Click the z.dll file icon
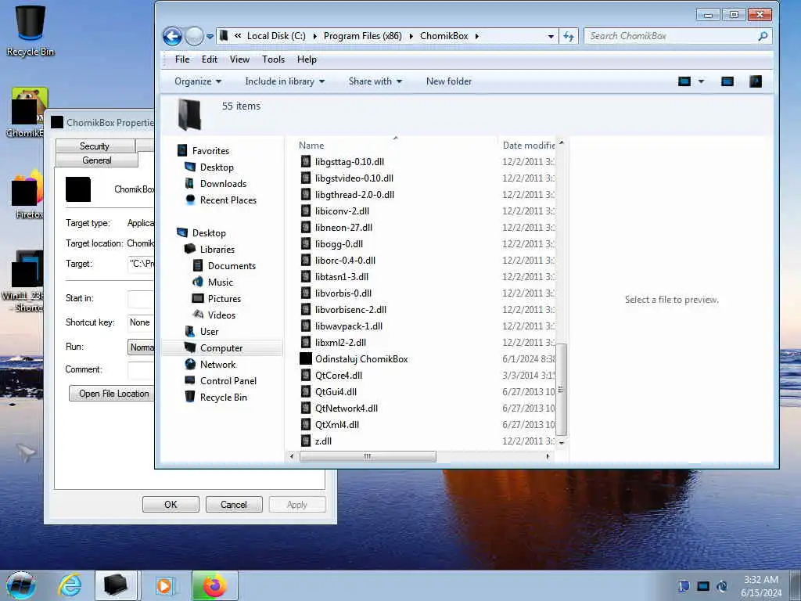The height and width of the screenshot is (601, 801). [x=306, y=441]
